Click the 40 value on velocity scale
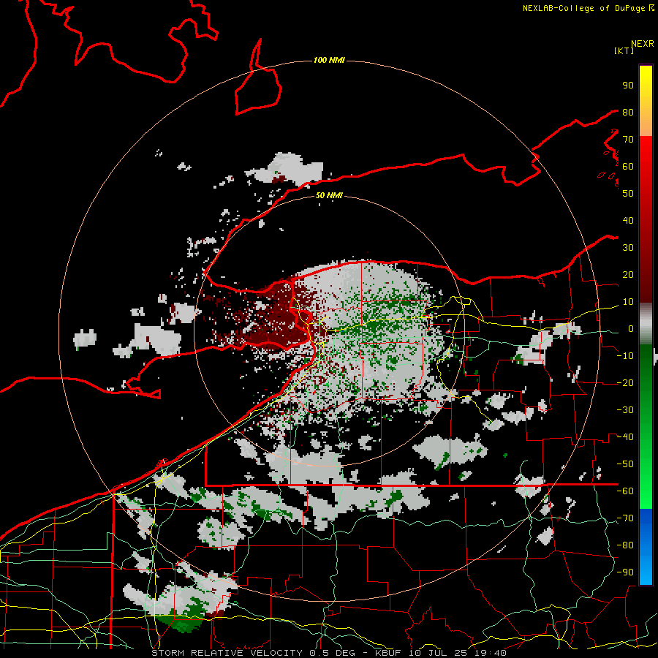This screenshot has height=658, width=658. [x=628, y=221]
